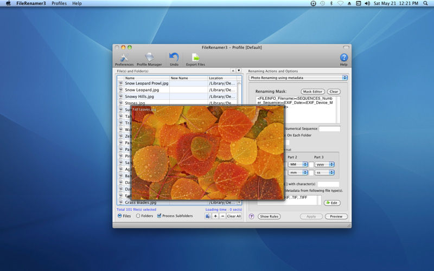Image resolution: width=434 pixels, height=271 pixels.
Task: Click the Time Machine menu bar icon
Action: point(322,3)
